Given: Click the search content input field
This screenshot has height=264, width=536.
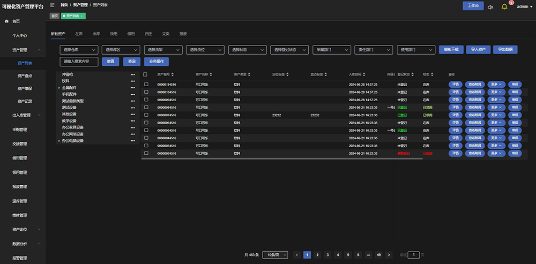Looking at the screenshot, I should click(x=79, y=62).
